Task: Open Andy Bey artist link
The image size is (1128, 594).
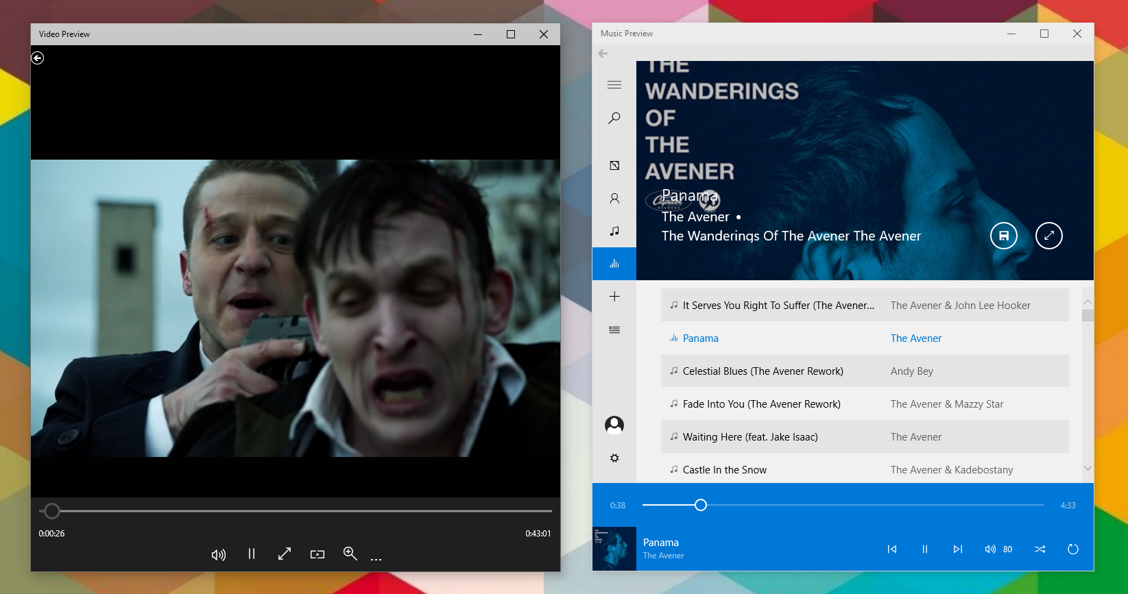Action: point(911,371)
